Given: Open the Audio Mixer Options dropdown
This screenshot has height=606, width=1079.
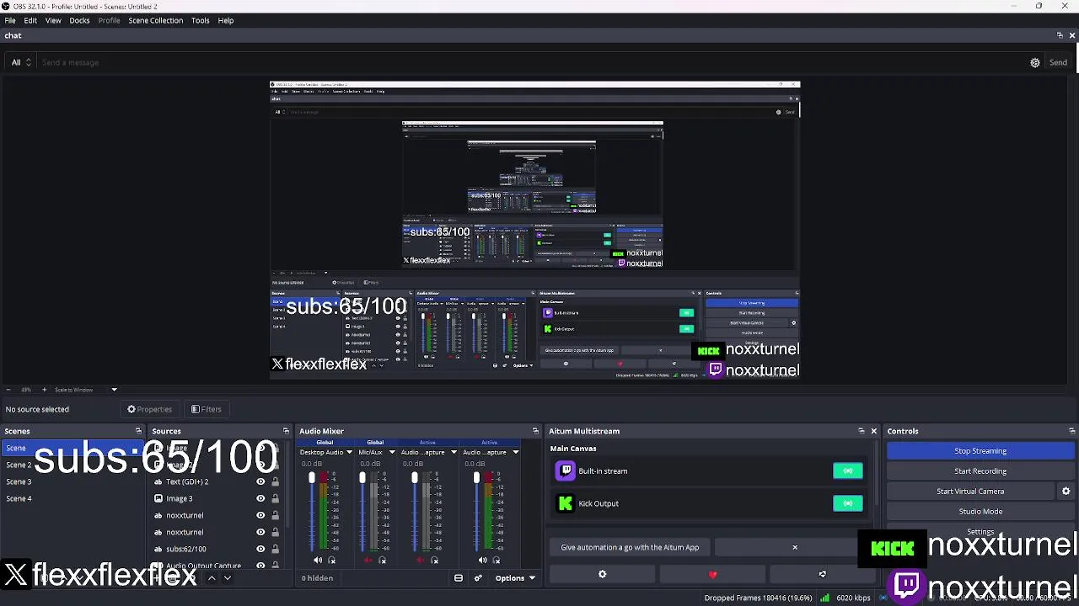Looking at the screenshot, I should (514, 578).
